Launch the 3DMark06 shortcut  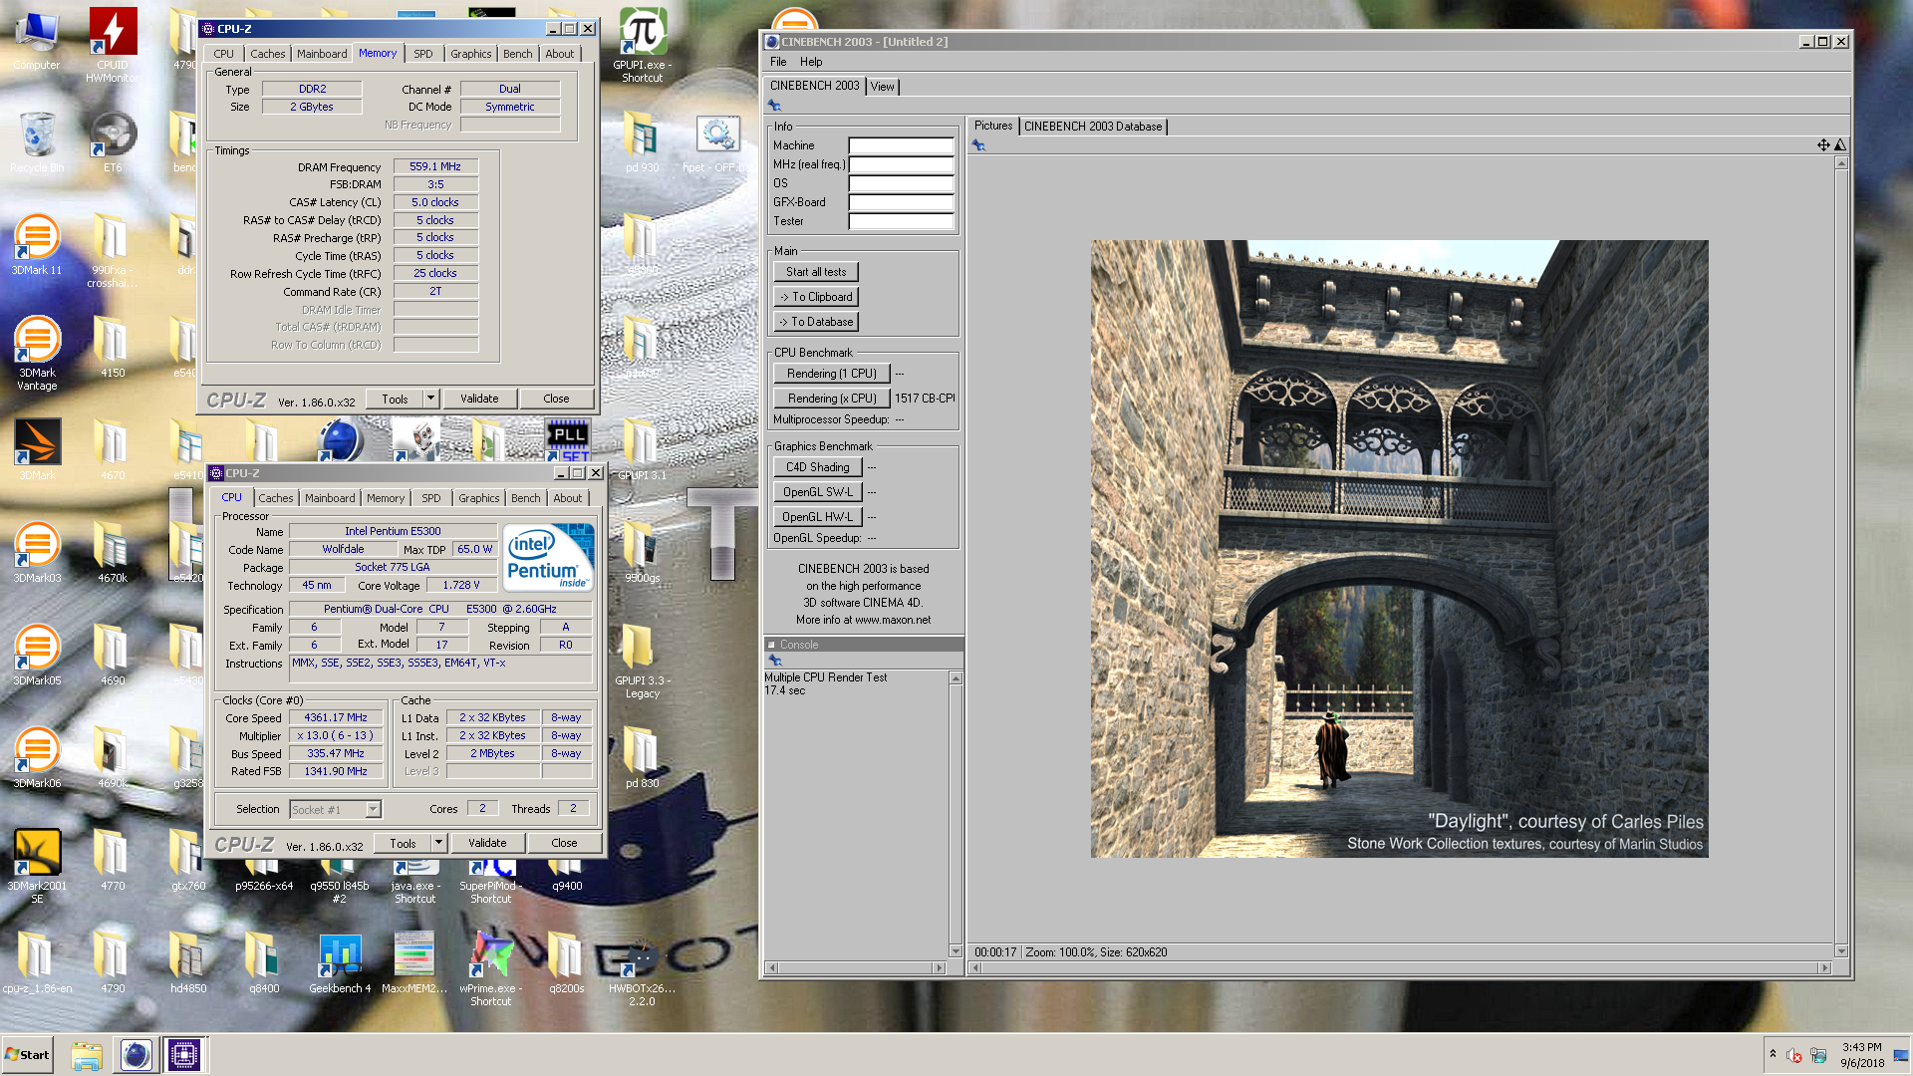tap(37, 758)
